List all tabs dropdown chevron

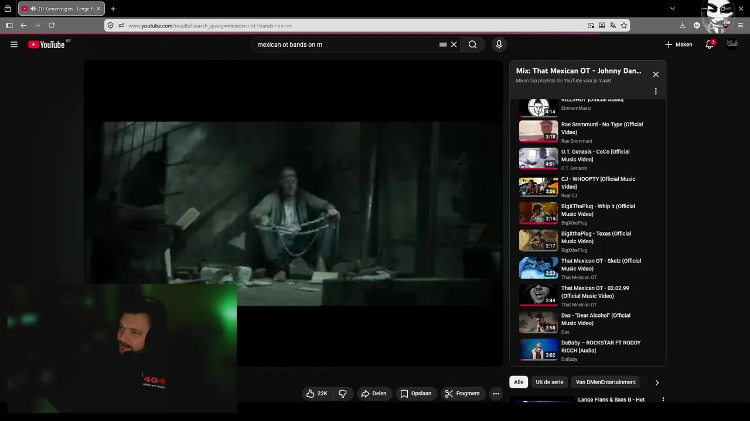click(x=673, y=9)
